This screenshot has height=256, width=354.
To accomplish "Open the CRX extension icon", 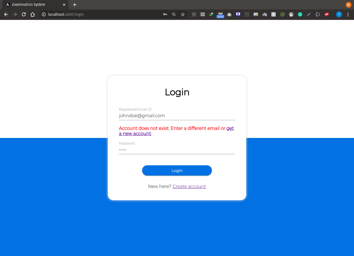I will (x=203, y=14).
